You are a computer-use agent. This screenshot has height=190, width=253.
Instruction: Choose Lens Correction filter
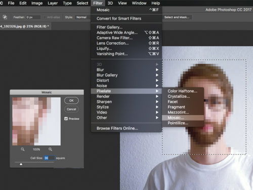click(126, 43)
